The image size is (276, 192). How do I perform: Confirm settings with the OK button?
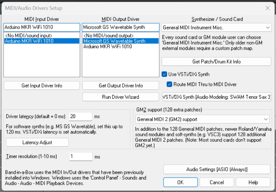(x=180, y=182)
